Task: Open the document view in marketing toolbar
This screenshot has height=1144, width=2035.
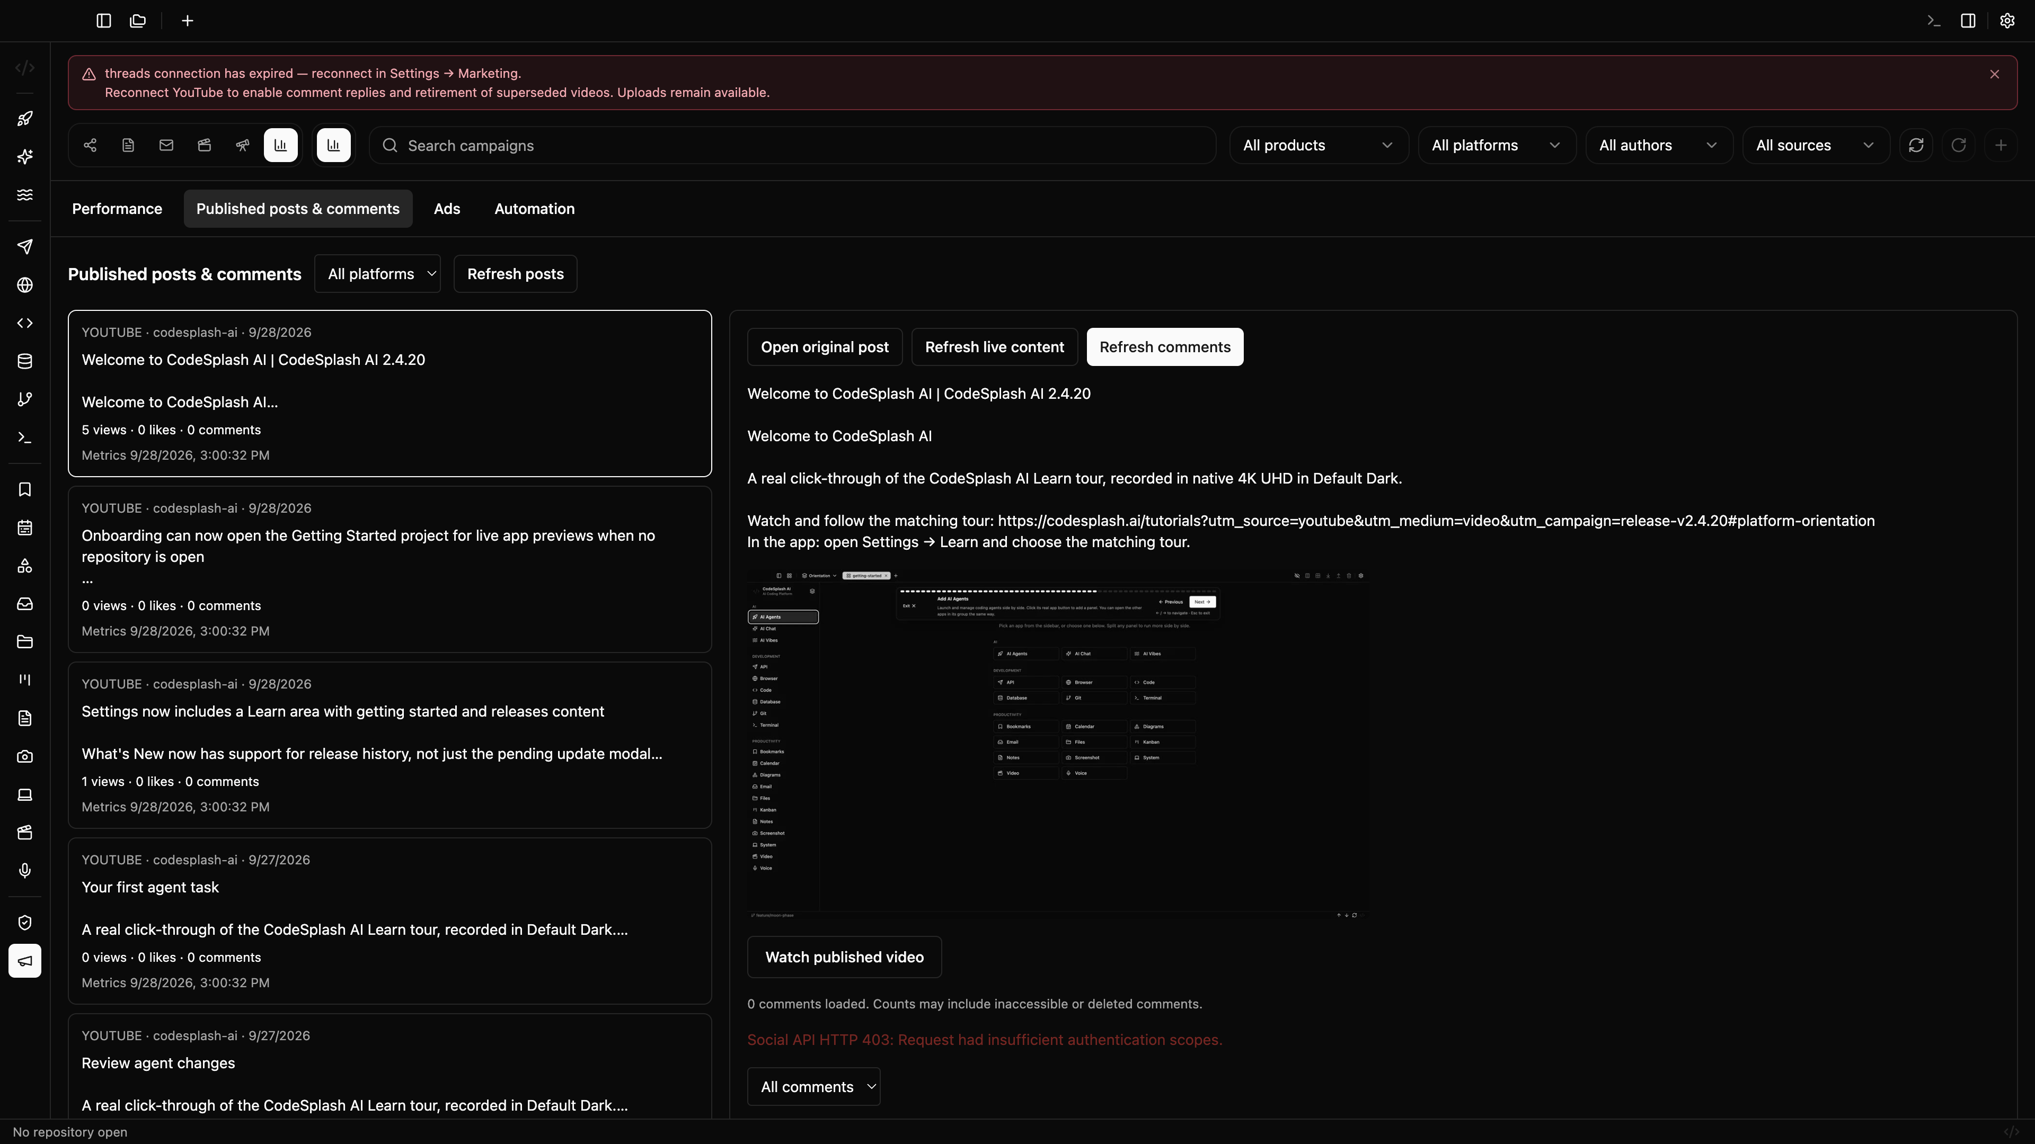Action: [x=128, y=145]
